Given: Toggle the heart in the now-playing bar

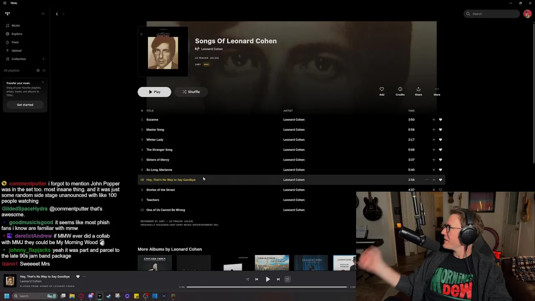Looking at the screenshot, I should tap(78, 276).
